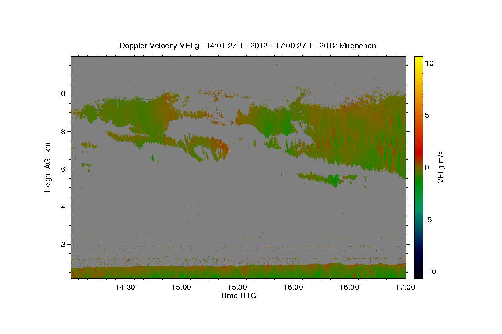The width and height of the screenshot is (502, 334).
Task: Click the 'Muenchen' station name in the title
Action: 358,46
